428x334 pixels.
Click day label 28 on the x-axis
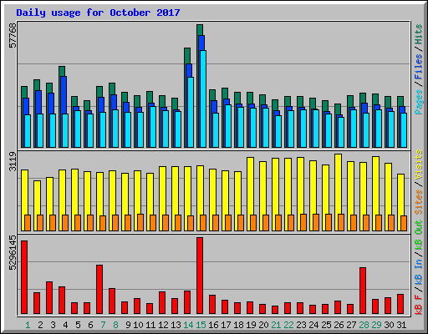tap(364, 325)
